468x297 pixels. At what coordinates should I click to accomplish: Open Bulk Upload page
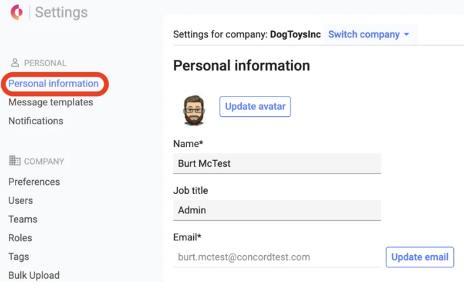pyautogui.click(x=34, y=275)
